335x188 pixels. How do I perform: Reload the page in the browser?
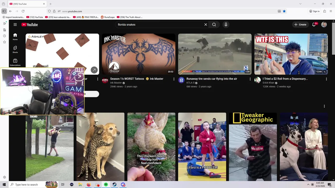pyautogui.click(x=23, y=11)
